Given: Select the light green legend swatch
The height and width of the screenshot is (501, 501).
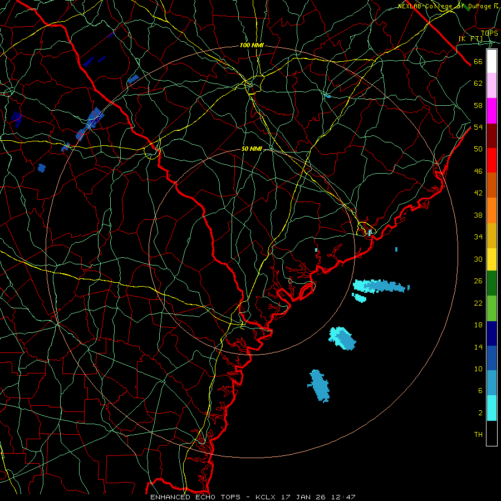Looking at the screenshot, I should coord(492,308).
